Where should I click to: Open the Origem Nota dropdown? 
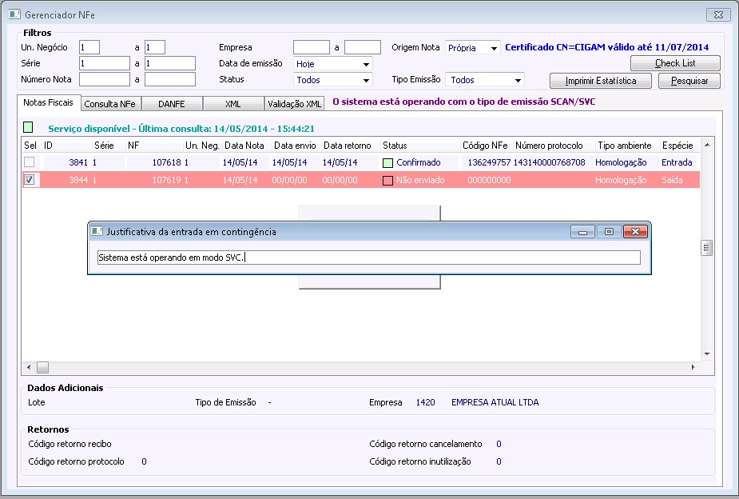point(494,48)
